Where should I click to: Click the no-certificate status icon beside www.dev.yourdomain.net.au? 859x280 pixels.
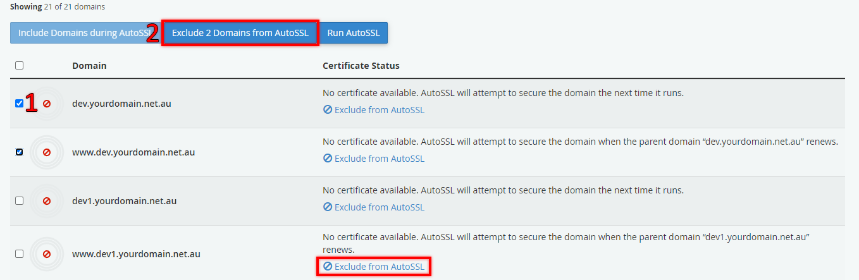click(x=46, y=152)
